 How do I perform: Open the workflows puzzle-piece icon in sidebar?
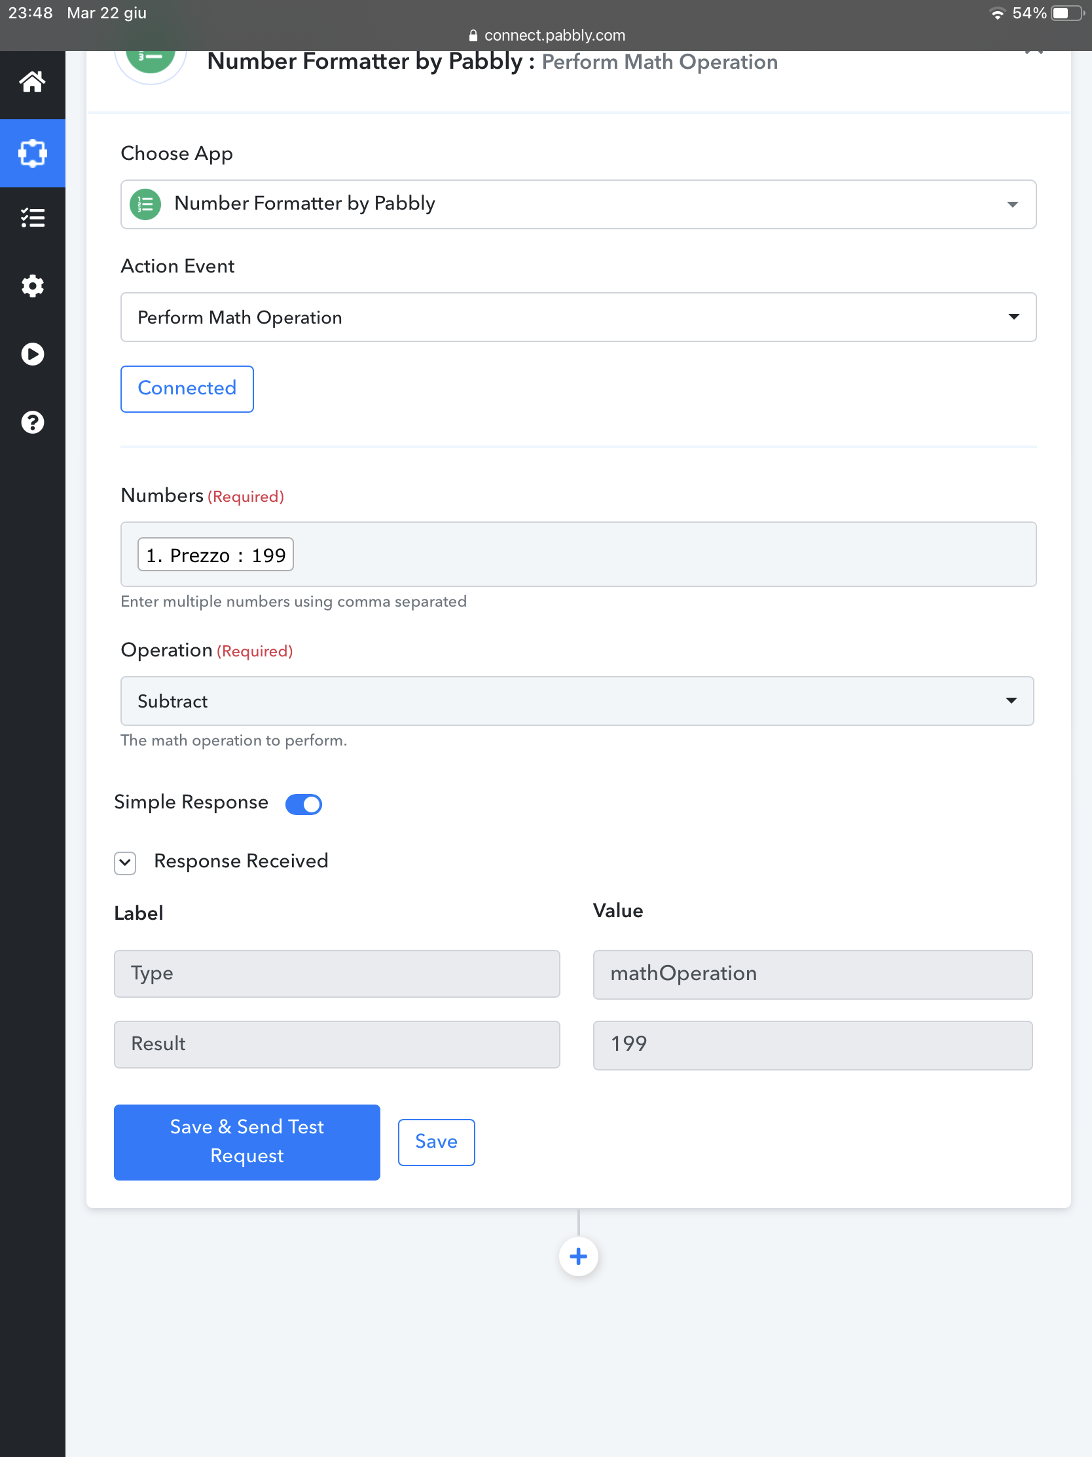(32, 153)
